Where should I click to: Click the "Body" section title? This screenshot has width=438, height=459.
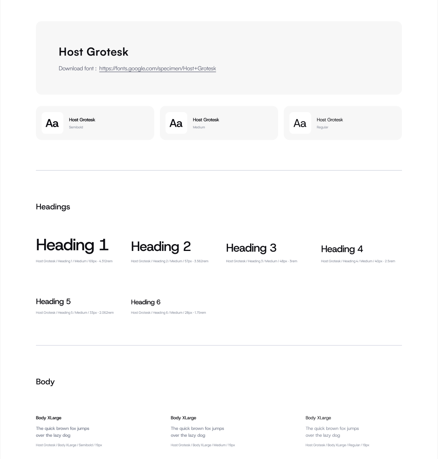(x=45, y=382)
